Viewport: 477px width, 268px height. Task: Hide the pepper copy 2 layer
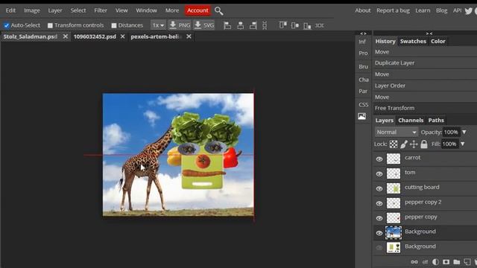(x=379, y=203)
